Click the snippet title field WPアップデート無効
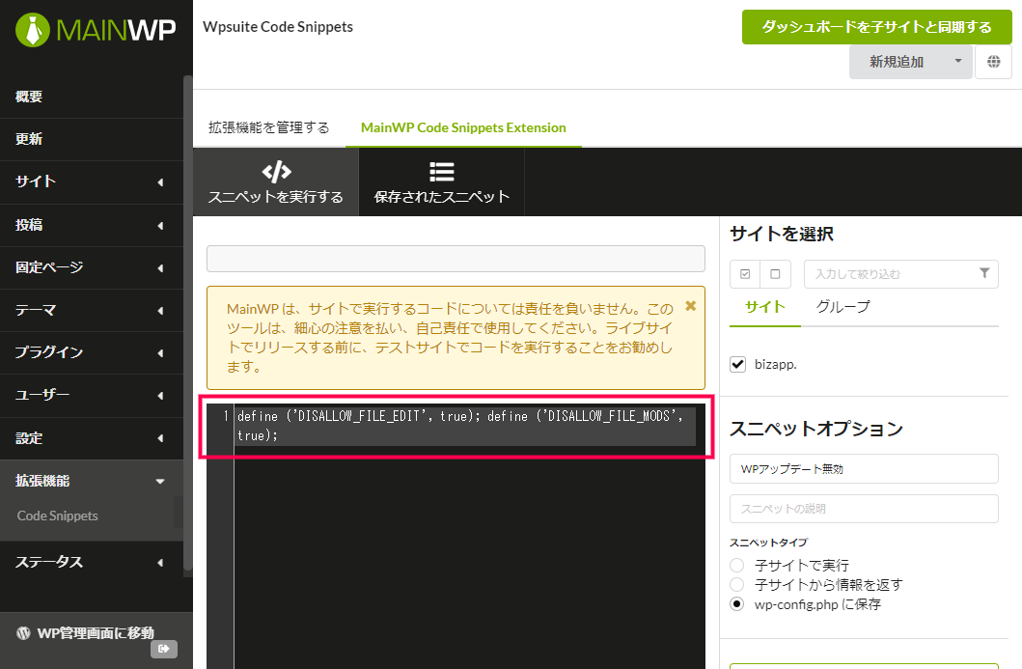 (864, 469)
